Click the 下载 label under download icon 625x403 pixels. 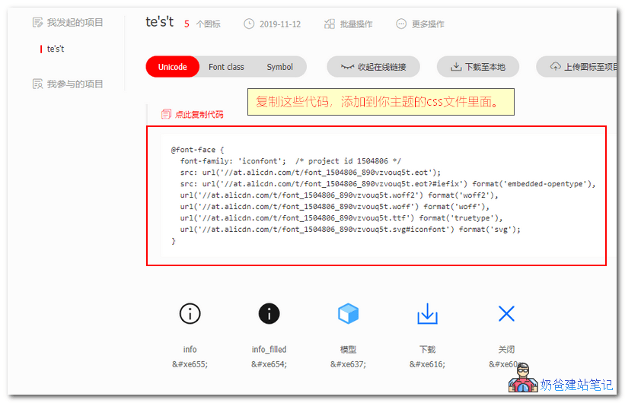click(427, 349)
